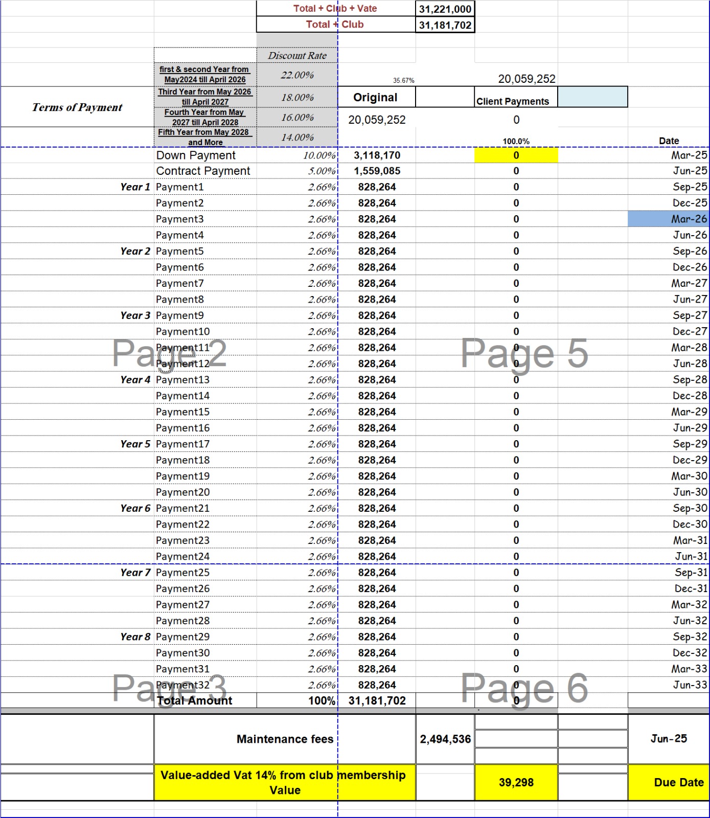Select the light blue cell beside Client Payments
This screenshot has width=710, height=818.
[x=592, y=97]
